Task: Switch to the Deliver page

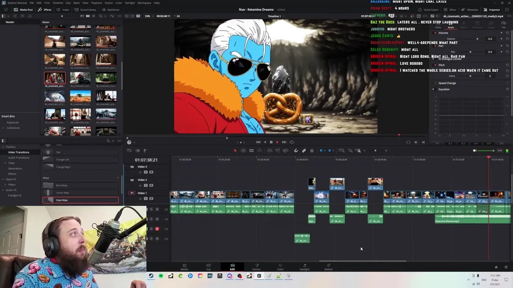Action: point(329,267)
